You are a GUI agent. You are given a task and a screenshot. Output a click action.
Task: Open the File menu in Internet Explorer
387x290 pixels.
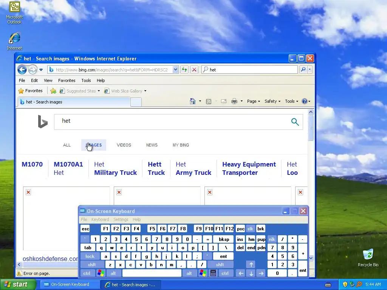pyautogui.click(x=22, y=80)
